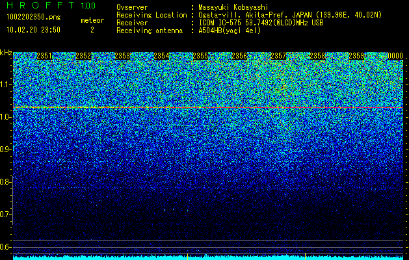
Task: Click the 1.1 kHz axis label
Action: 6,84
